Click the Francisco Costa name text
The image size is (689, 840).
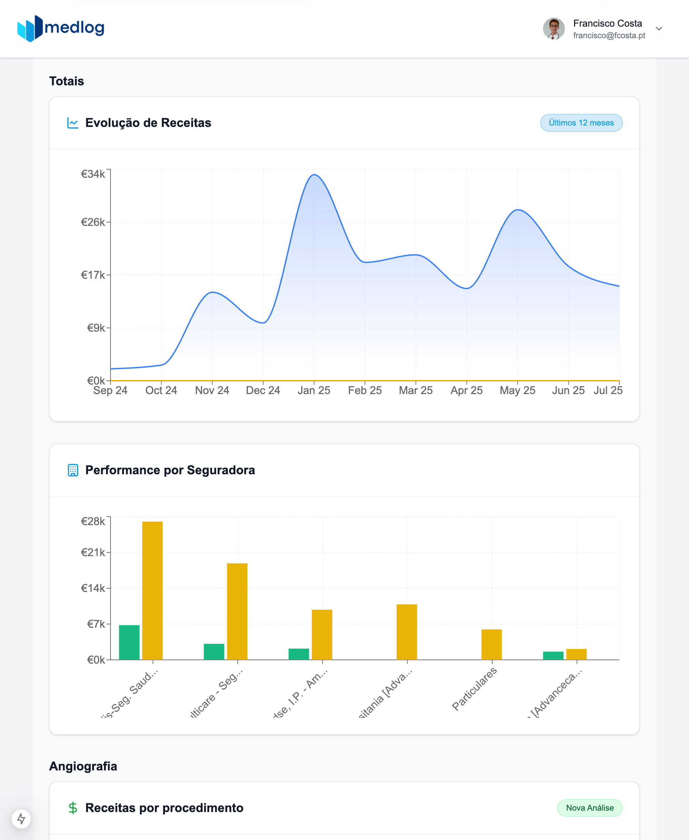tap(607, 24)
